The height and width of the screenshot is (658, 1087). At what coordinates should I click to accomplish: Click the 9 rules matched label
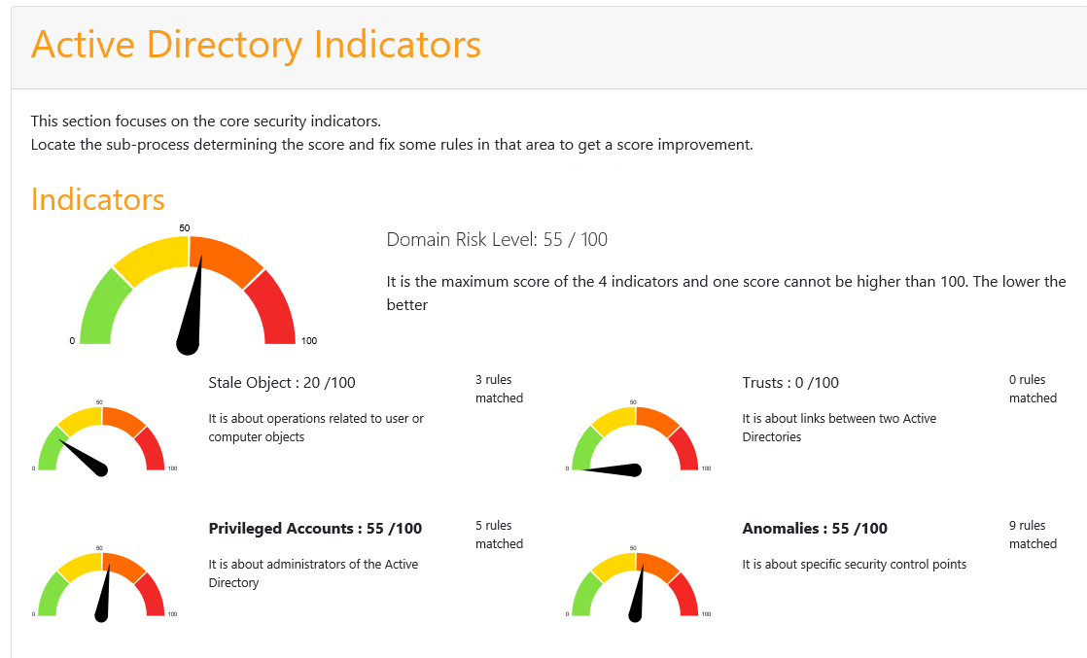pyautogui.click(x=1033, y=535)
